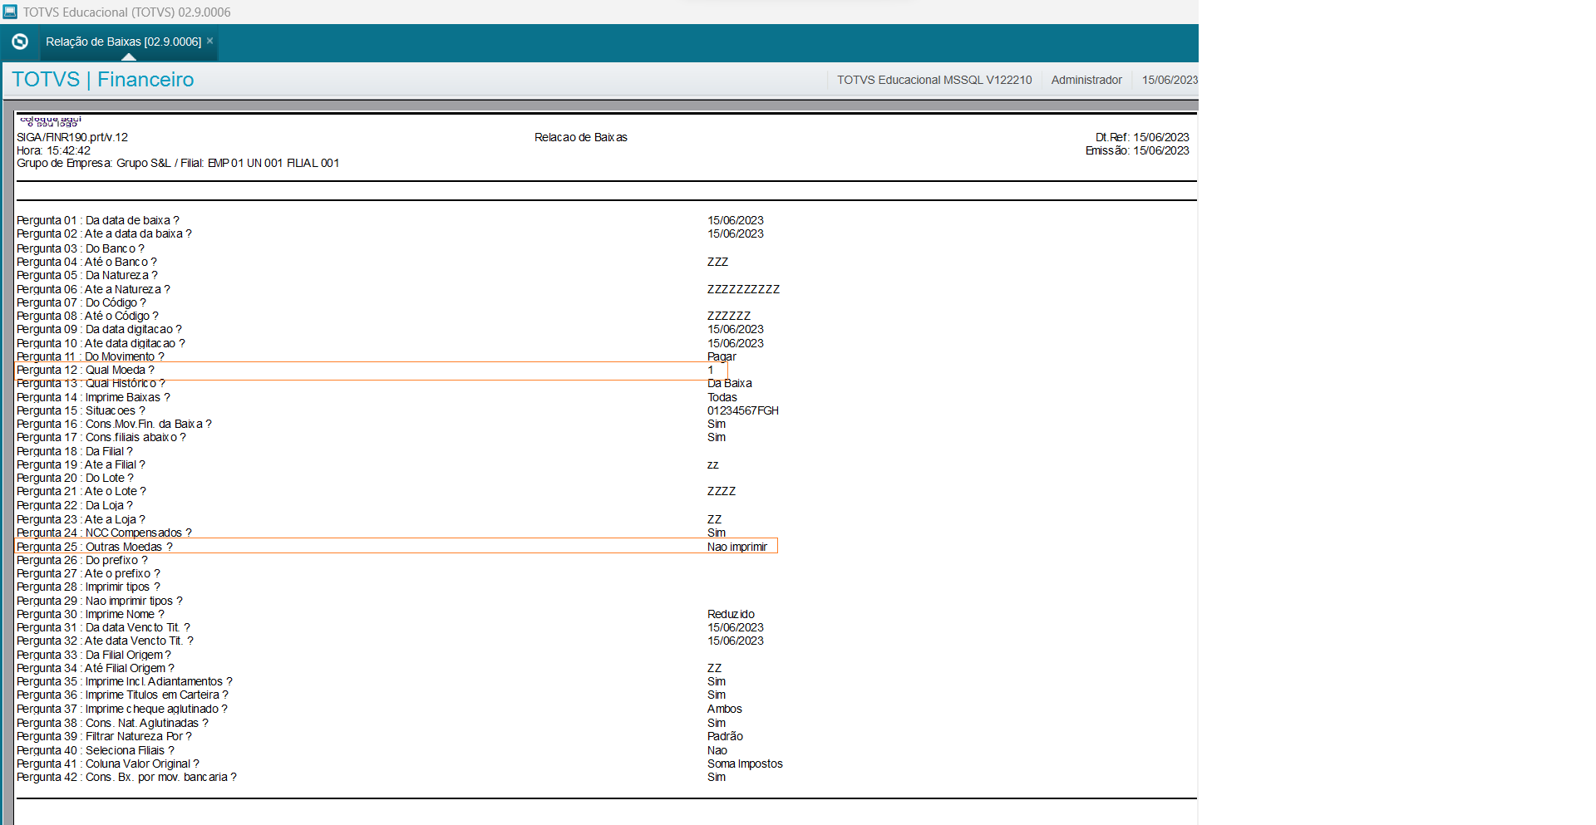Screen dimensions: 1596x825
Task: Select Pergunta 42 : Cons. Bx. por mov. bancaria
Action: click(x=126, y=777)
